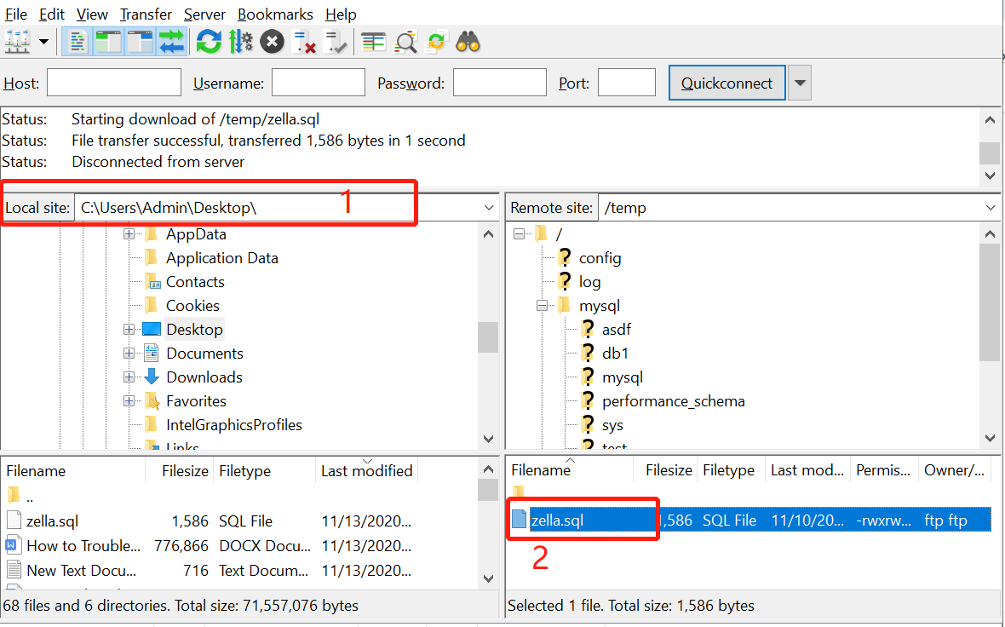The height and width of the screenshot is (627, 1005).
Task: Search files with binoculars icon
Action: tap(468, 41)
